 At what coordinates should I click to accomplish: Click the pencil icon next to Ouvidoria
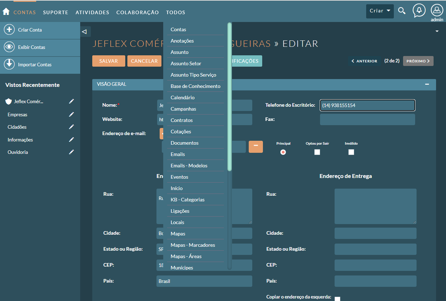click(72, 152)
